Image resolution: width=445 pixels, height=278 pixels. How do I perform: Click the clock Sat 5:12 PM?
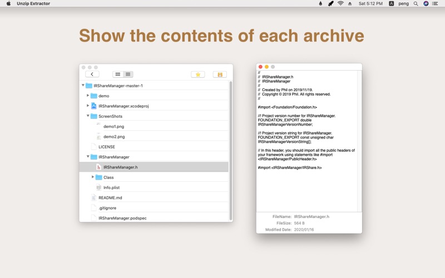pyautogui.click(x=370, y=3)
